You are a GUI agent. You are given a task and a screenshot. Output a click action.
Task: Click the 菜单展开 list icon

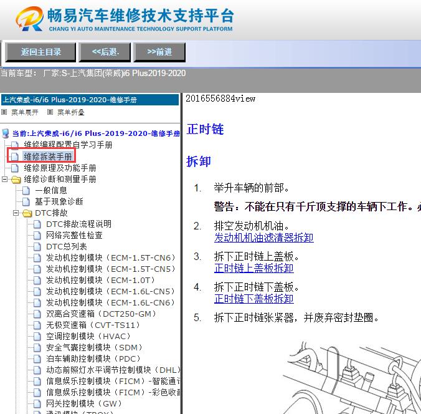point(4,112)
